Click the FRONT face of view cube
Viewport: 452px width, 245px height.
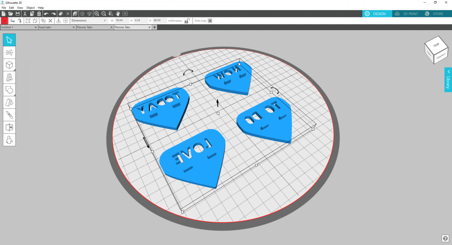pyautogui.click(x=441, y=56)
